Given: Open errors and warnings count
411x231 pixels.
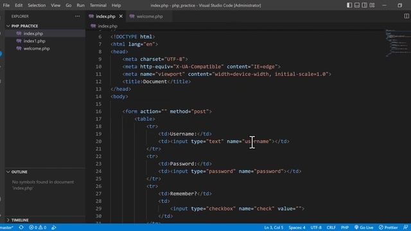Looking at the screenshot, I should coord(38,227).
